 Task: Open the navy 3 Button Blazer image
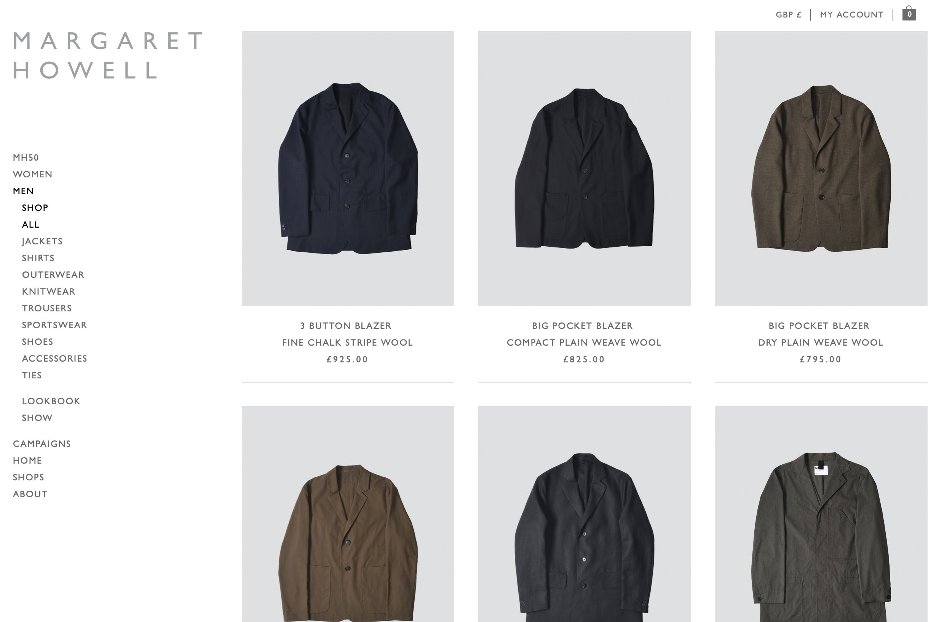tap(348, 169)
